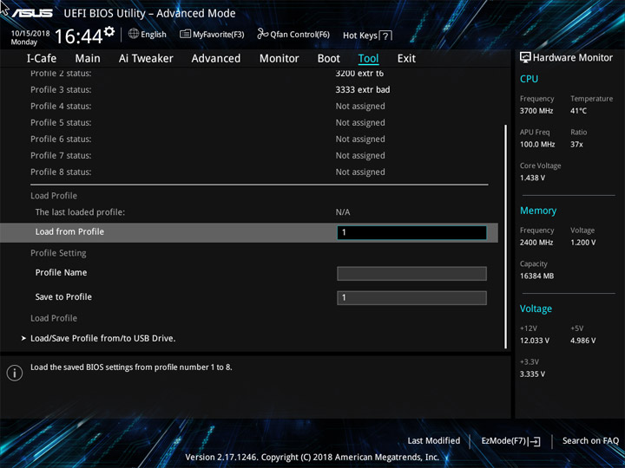This screenshot has width=625, height=468.
Task: Click the Profile 7 status label
Action: pyautogui.click(x=61, y=156)
